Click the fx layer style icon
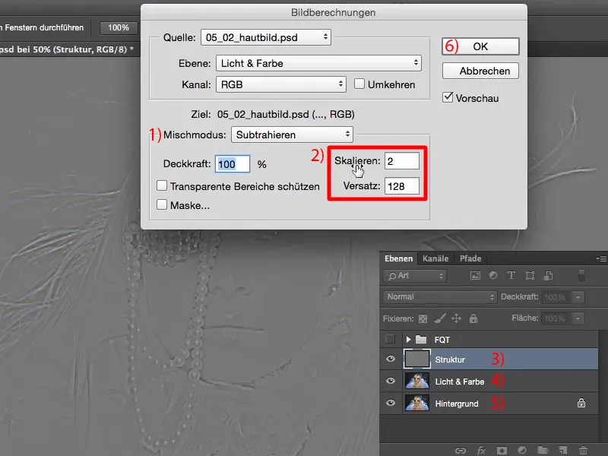This screenshot has width=608, height=456. [x=481, y=450]
